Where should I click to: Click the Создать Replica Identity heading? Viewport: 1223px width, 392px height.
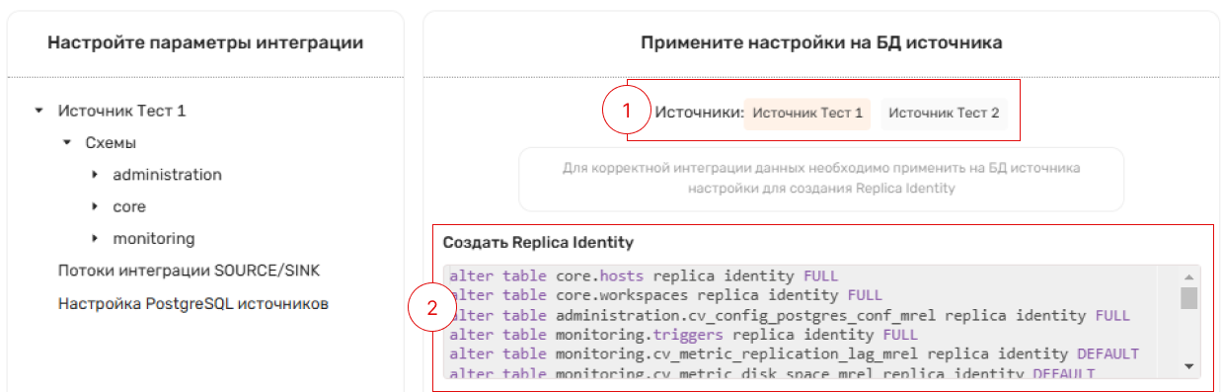[538, 242]
